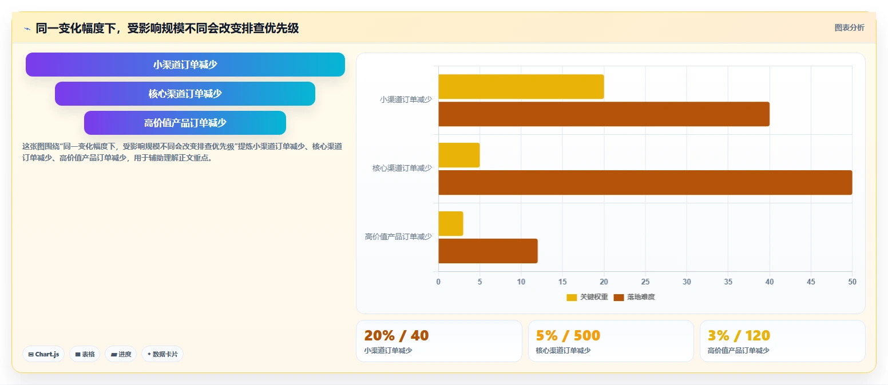
Task: Click the 数据卡片 tag chip
Action: 162,354
